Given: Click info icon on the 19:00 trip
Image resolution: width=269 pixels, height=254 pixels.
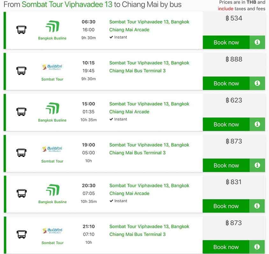Looking at the screenshot, I should 257,165.
